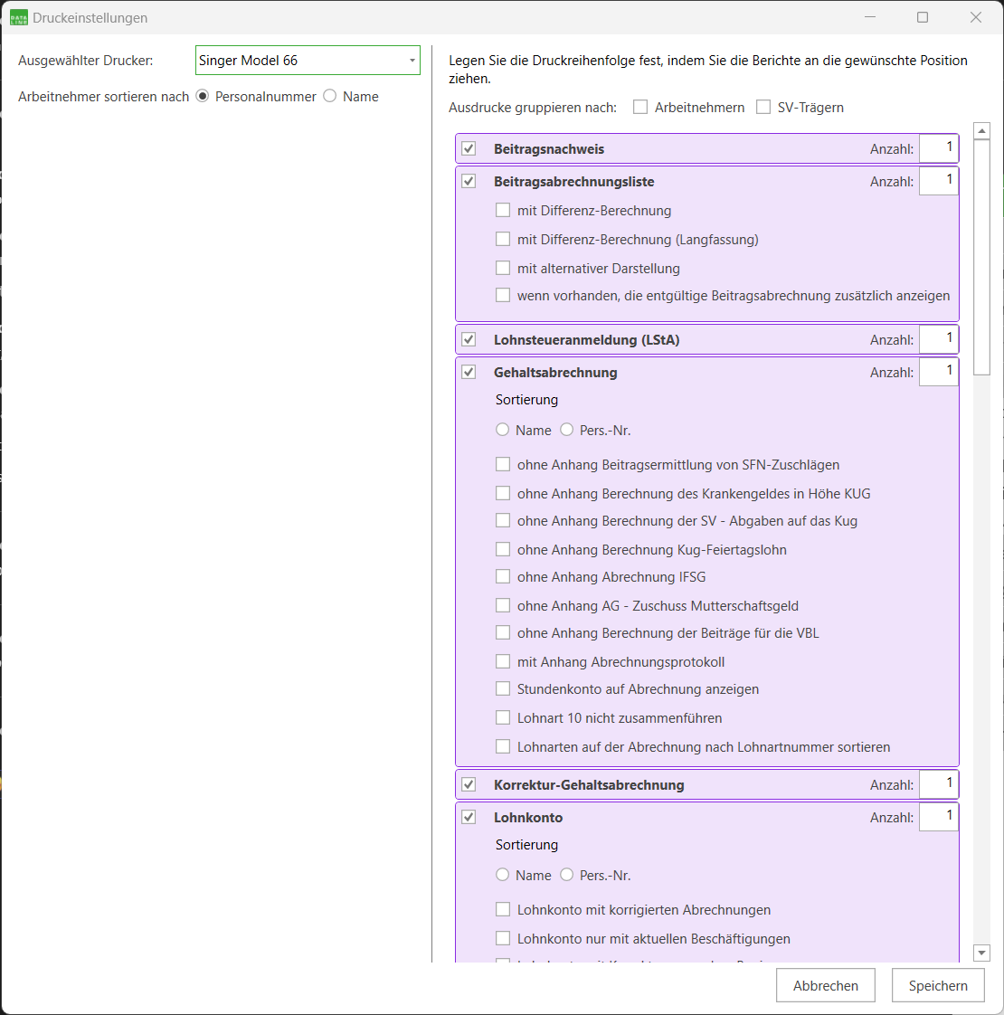Enable mit Anhang Abrechnungsprotokoll checkbox

tap(503, 662)
